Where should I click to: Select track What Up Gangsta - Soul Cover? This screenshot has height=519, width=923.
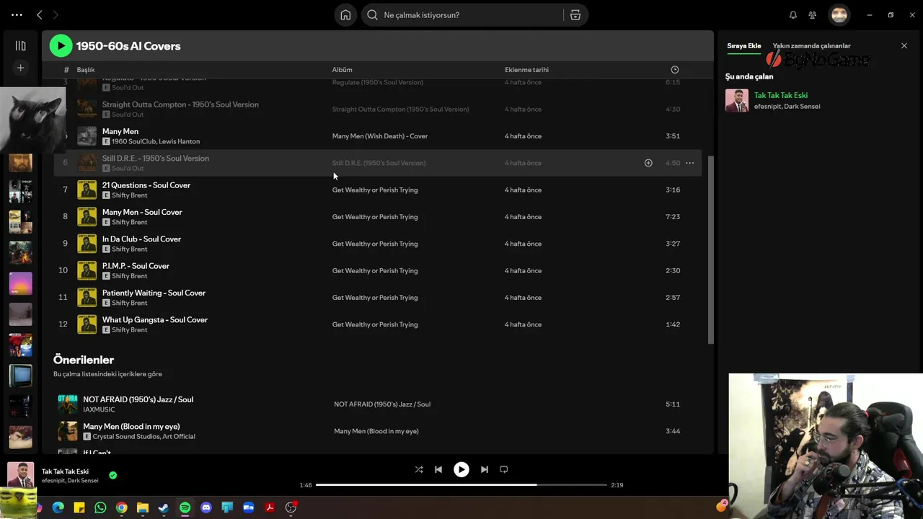click(155, 320)
